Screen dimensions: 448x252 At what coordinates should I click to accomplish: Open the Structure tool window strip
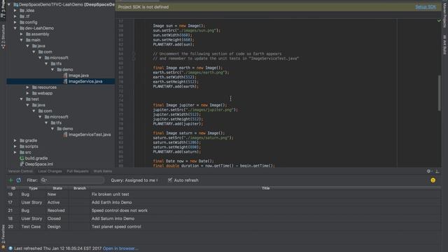[3, 36]
